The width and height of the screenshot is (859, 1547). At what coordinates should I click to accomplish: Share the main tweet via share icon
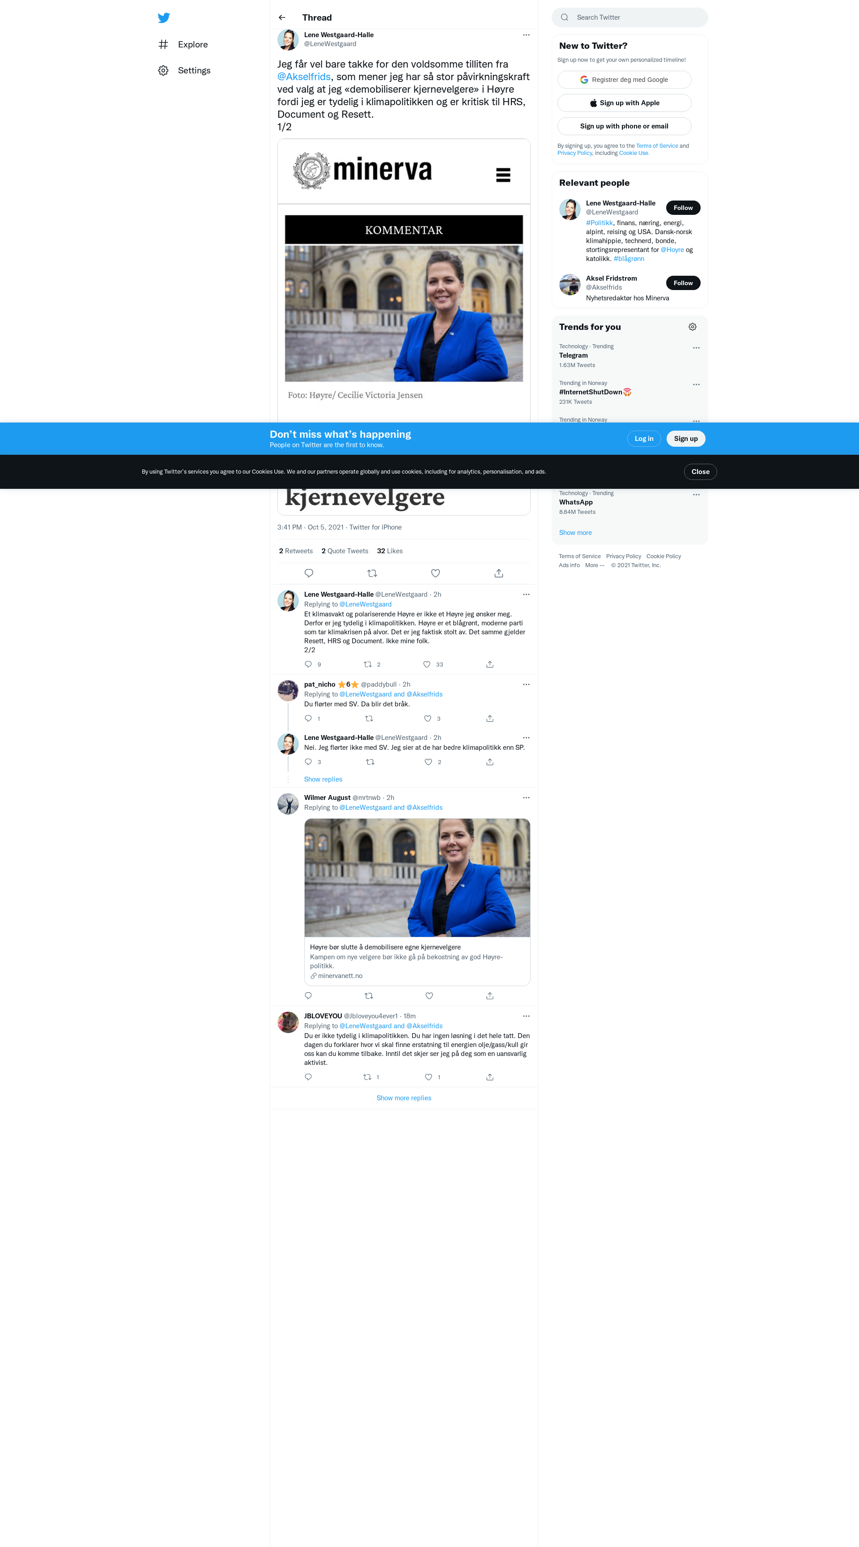pos(498,573)
